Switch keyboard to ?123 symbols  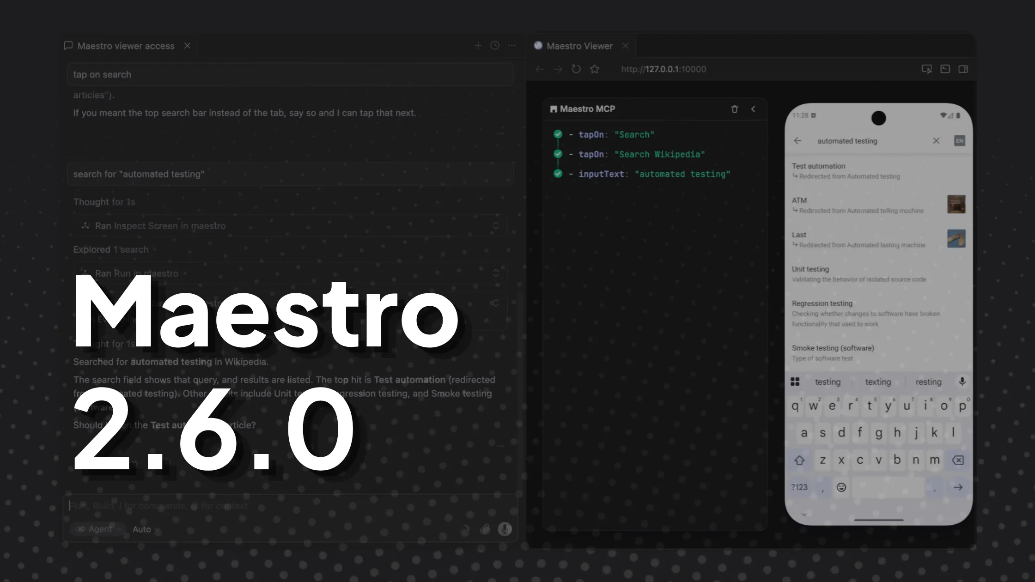(x=799, y=487)
